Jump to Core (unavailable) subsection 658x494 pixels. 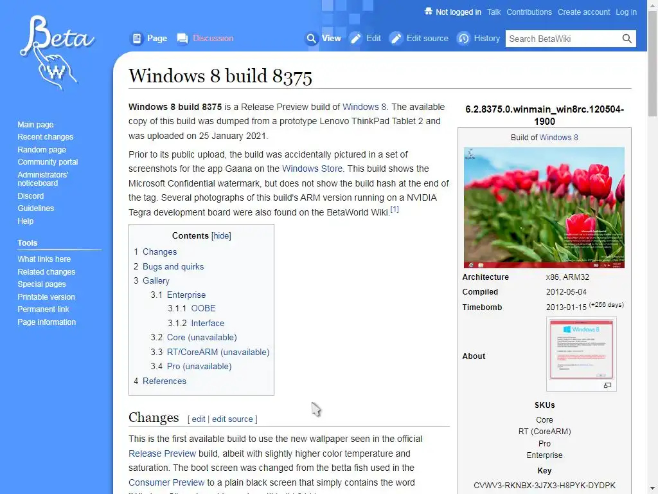(x=201, y=337)
